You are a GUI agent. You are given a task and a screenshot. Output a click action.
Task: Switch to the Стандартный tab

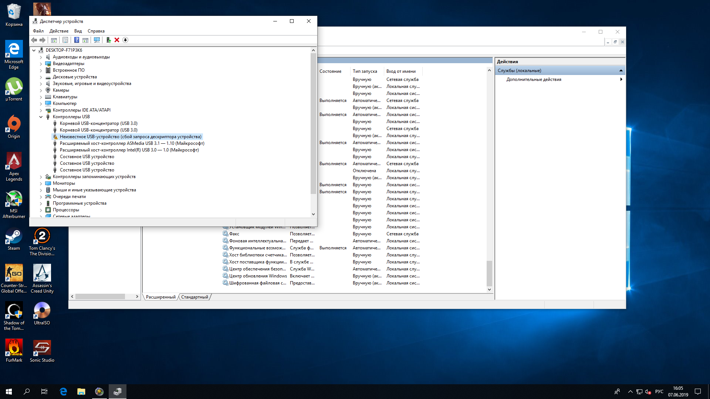point(195,297)
